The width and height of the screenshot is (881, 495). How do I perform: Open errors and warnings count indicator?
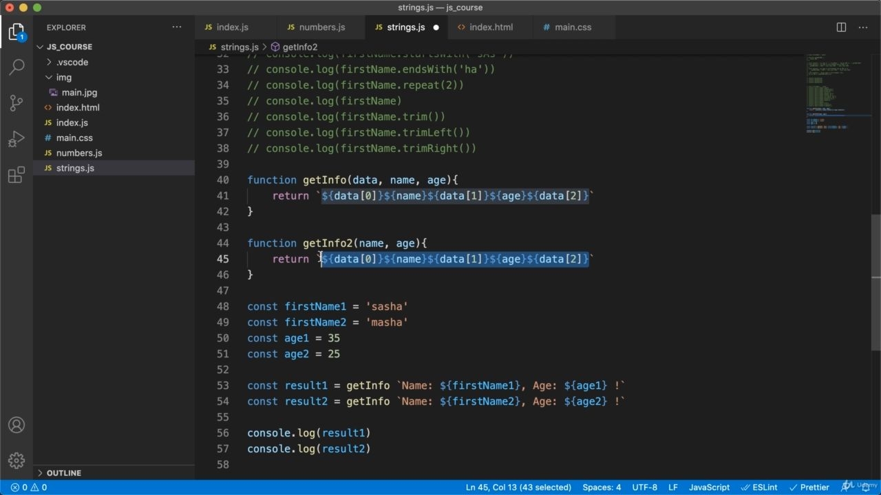(x=29, y=487)
